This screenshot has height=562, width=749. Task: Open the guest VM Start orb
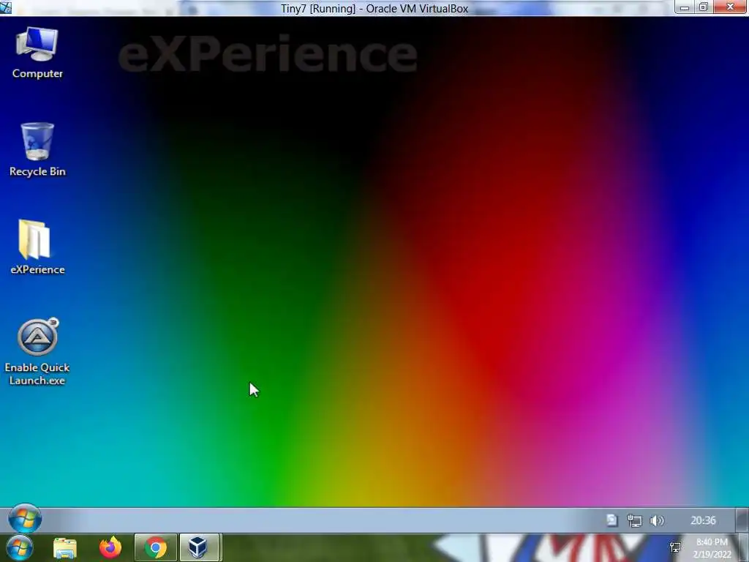coord(25,518)
